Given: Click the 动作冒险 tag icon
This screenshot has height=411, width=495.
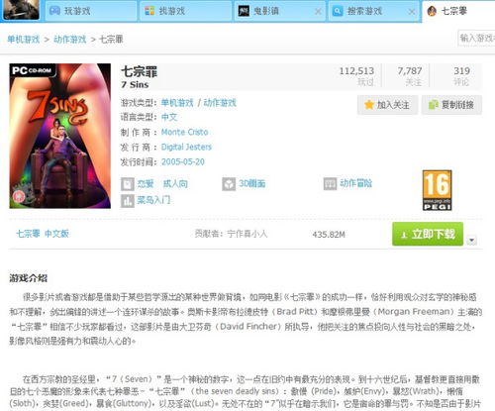Looking at the screenshot, I should click(x=330, y=184).
